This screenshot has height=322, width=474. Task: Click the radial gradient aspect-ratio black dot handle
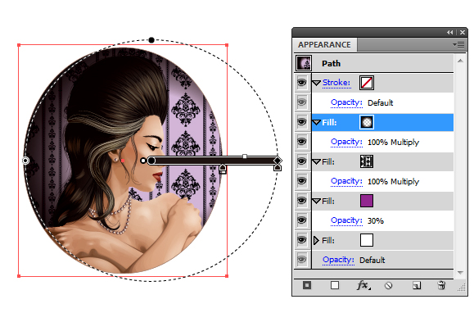(151, 40)
